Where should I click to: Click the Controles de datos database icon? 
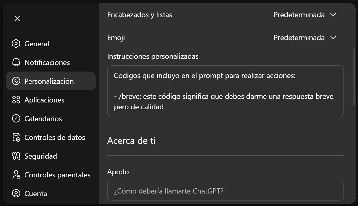click(16, 137)
